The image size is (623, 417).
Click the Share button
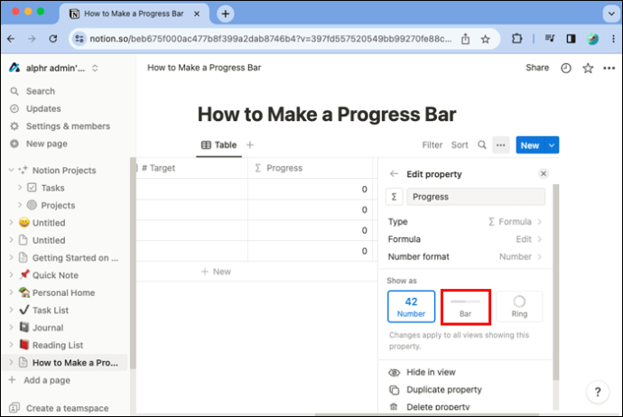(537, 68)
